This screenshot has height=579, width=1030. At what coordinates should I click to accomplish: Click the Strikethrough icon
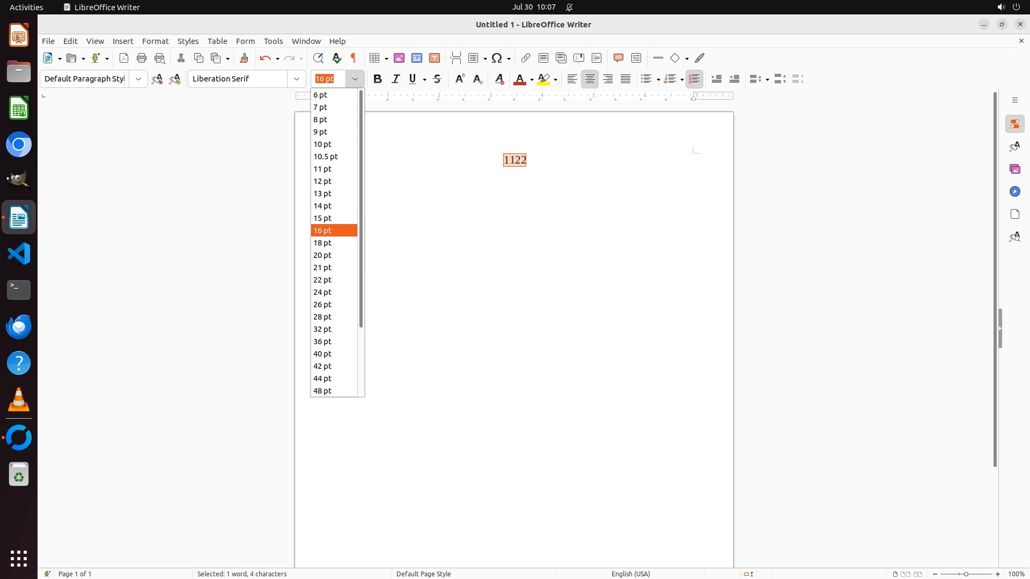[x=437, y=79]
